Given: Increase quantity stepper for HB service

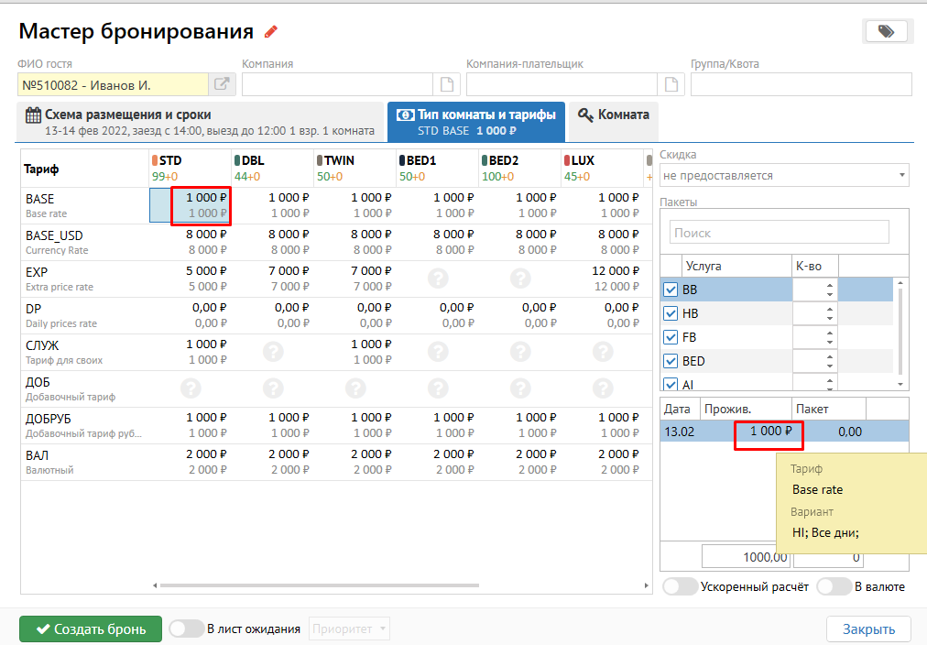Looking at the screenshot, I should point(830,309).
